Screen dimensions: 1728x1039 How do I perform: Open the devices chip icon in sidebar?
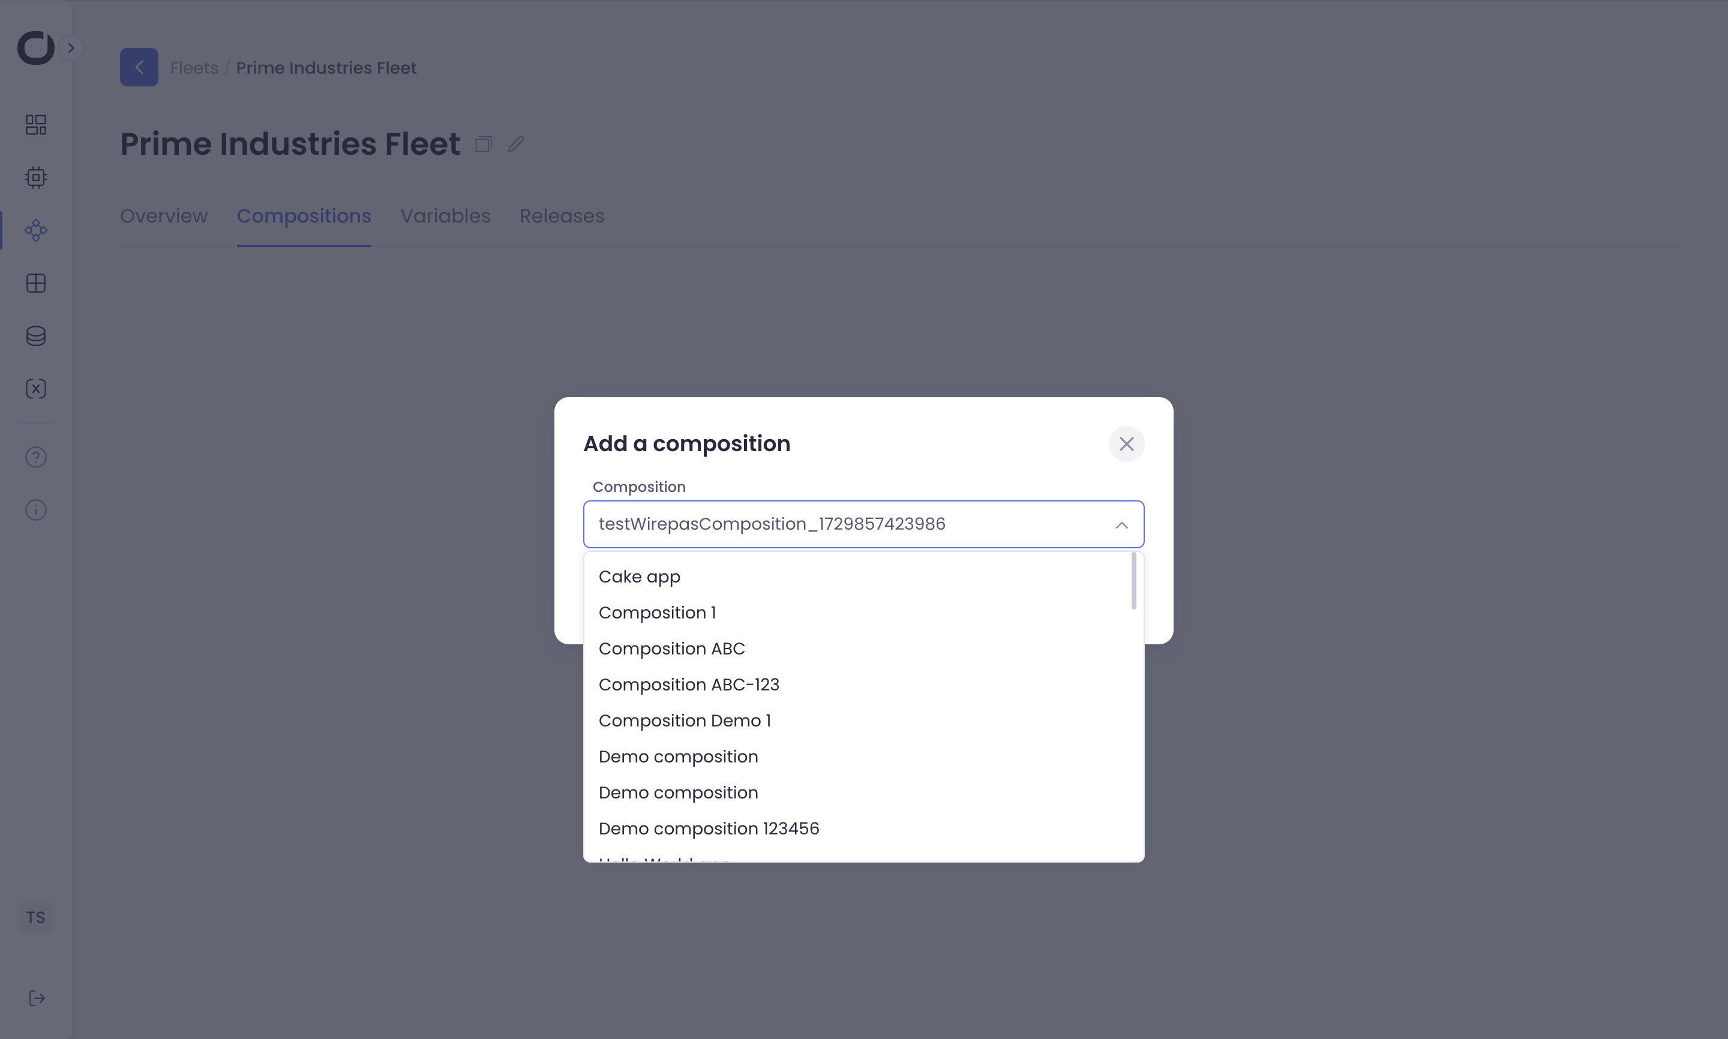click(36, 177)
